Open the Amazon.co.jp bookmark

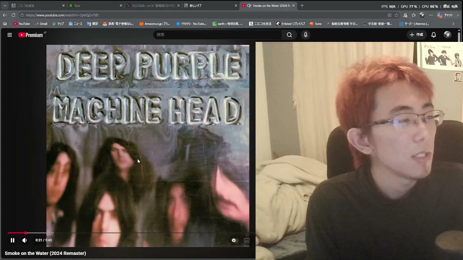[x=154, y=24]
